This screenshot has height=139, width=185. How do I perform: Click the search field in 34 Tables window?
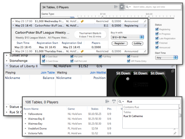coord(153,7)
